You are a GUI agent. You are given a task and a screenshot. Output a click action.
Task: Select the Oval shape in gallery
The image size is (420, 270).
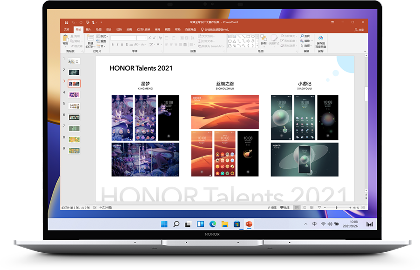click(x=253, y=36)
